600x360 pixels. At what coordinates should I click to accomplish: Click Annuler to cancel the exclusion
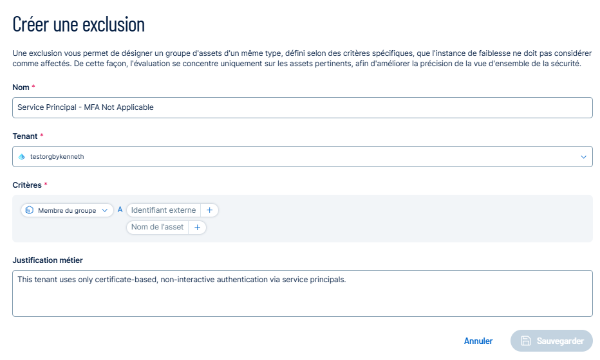point(478,341)
